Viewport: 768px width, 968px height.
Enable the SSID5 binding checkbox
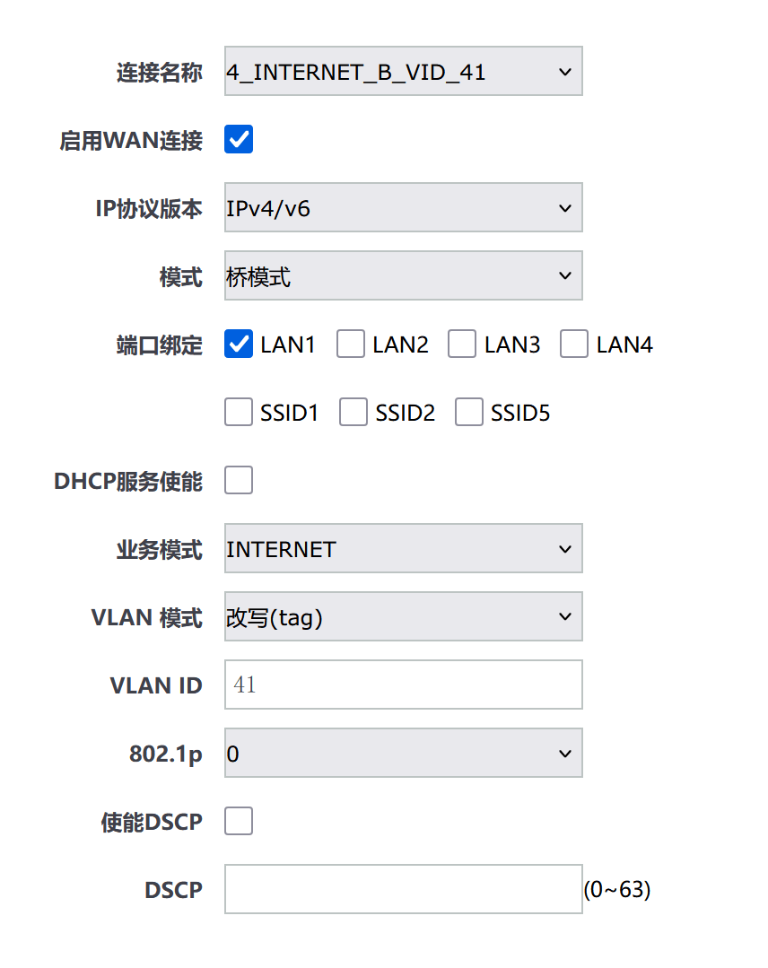pos(469,413)
